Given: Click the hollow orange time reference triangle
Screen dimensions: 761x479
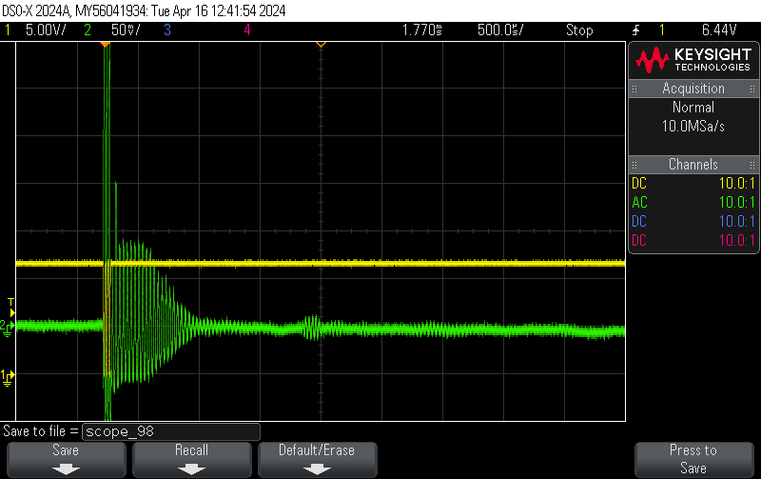Looking at the screenshot, I should click(x=321, y=45).
